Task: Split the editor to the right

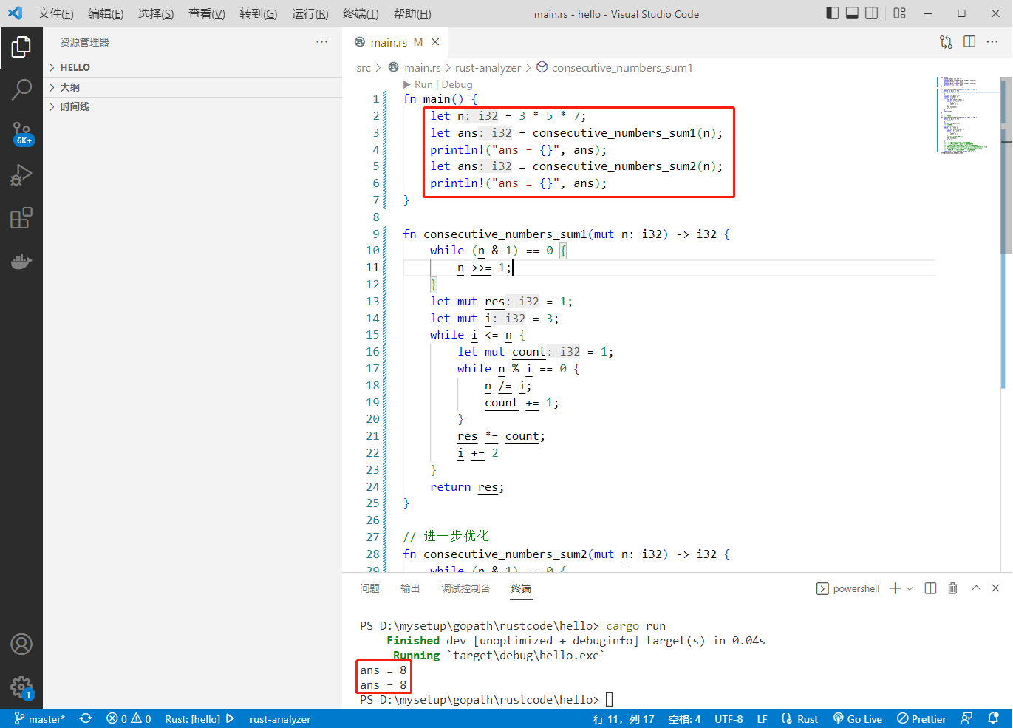Action: point(969,42)
